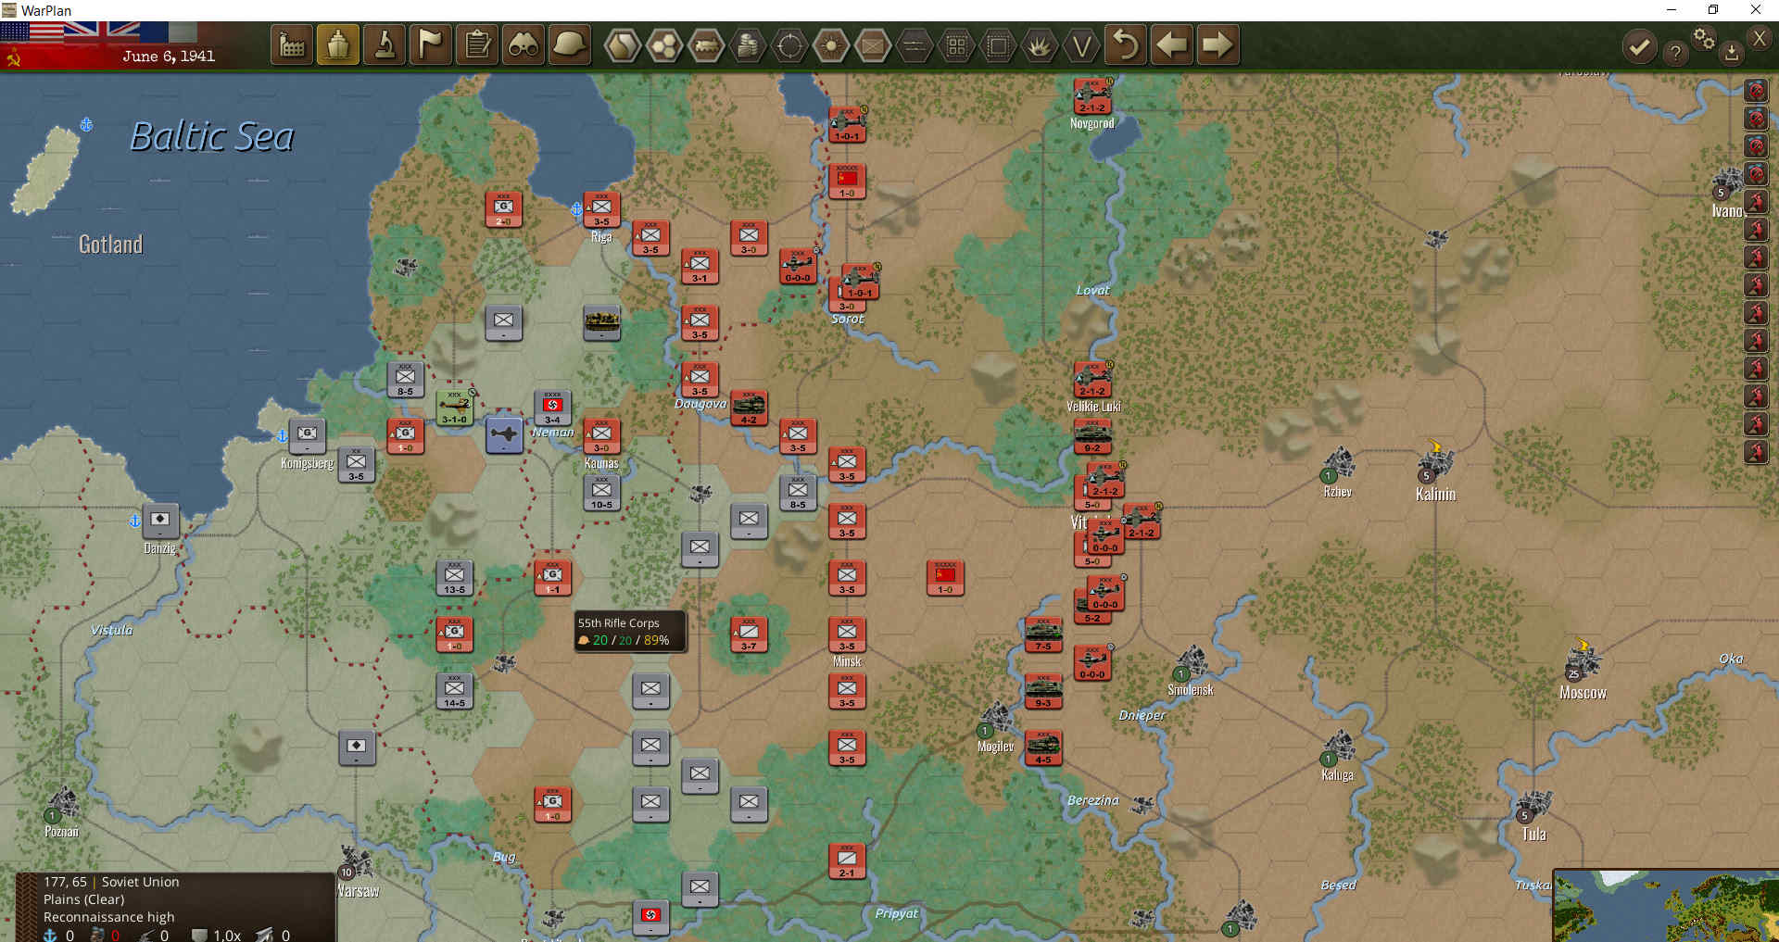
Task: Click the Warsaw city icon
Action: point(356,863)
